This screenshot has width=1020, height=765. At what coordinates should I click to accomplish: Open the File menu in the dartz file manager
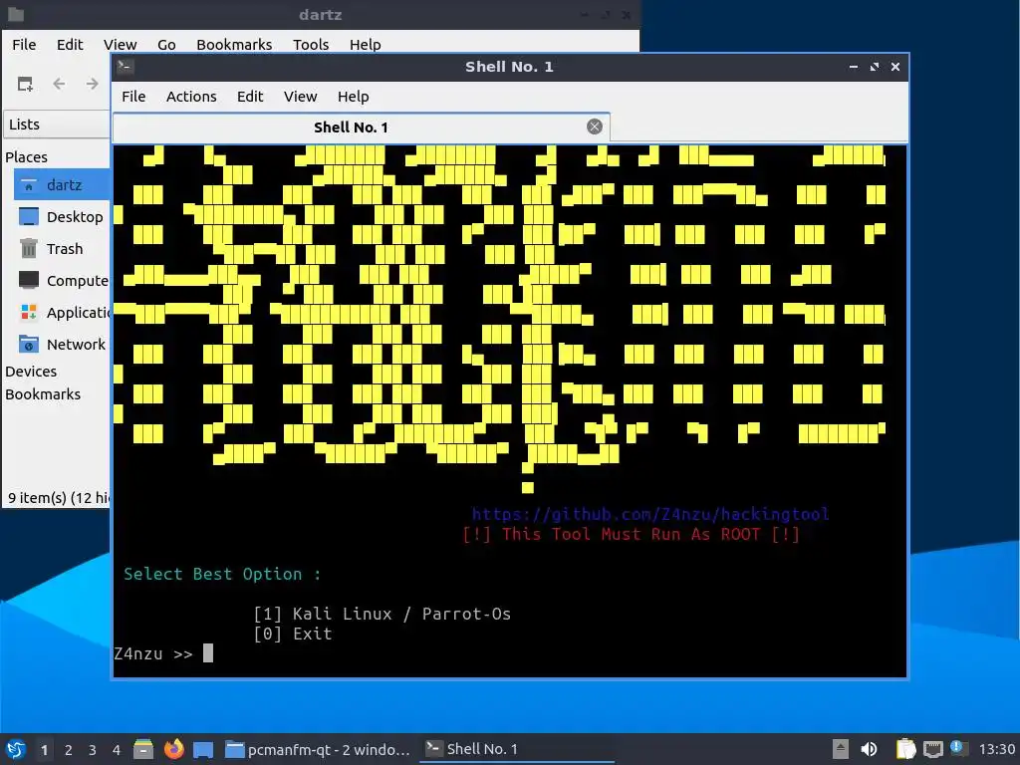click(24, 45)
